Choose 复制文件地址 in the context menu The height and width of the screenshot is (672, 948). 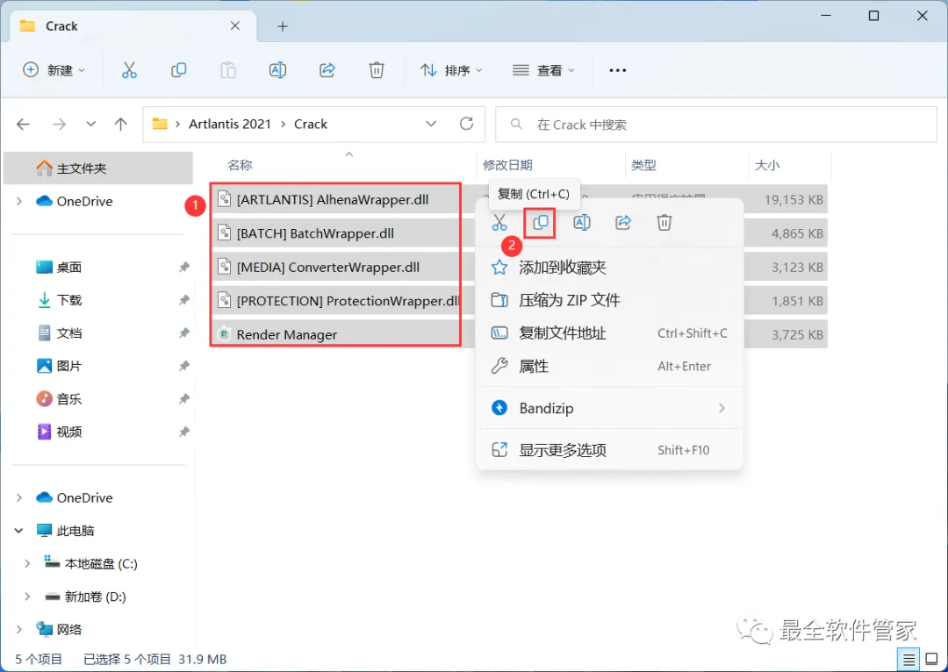tap(609, 333)
